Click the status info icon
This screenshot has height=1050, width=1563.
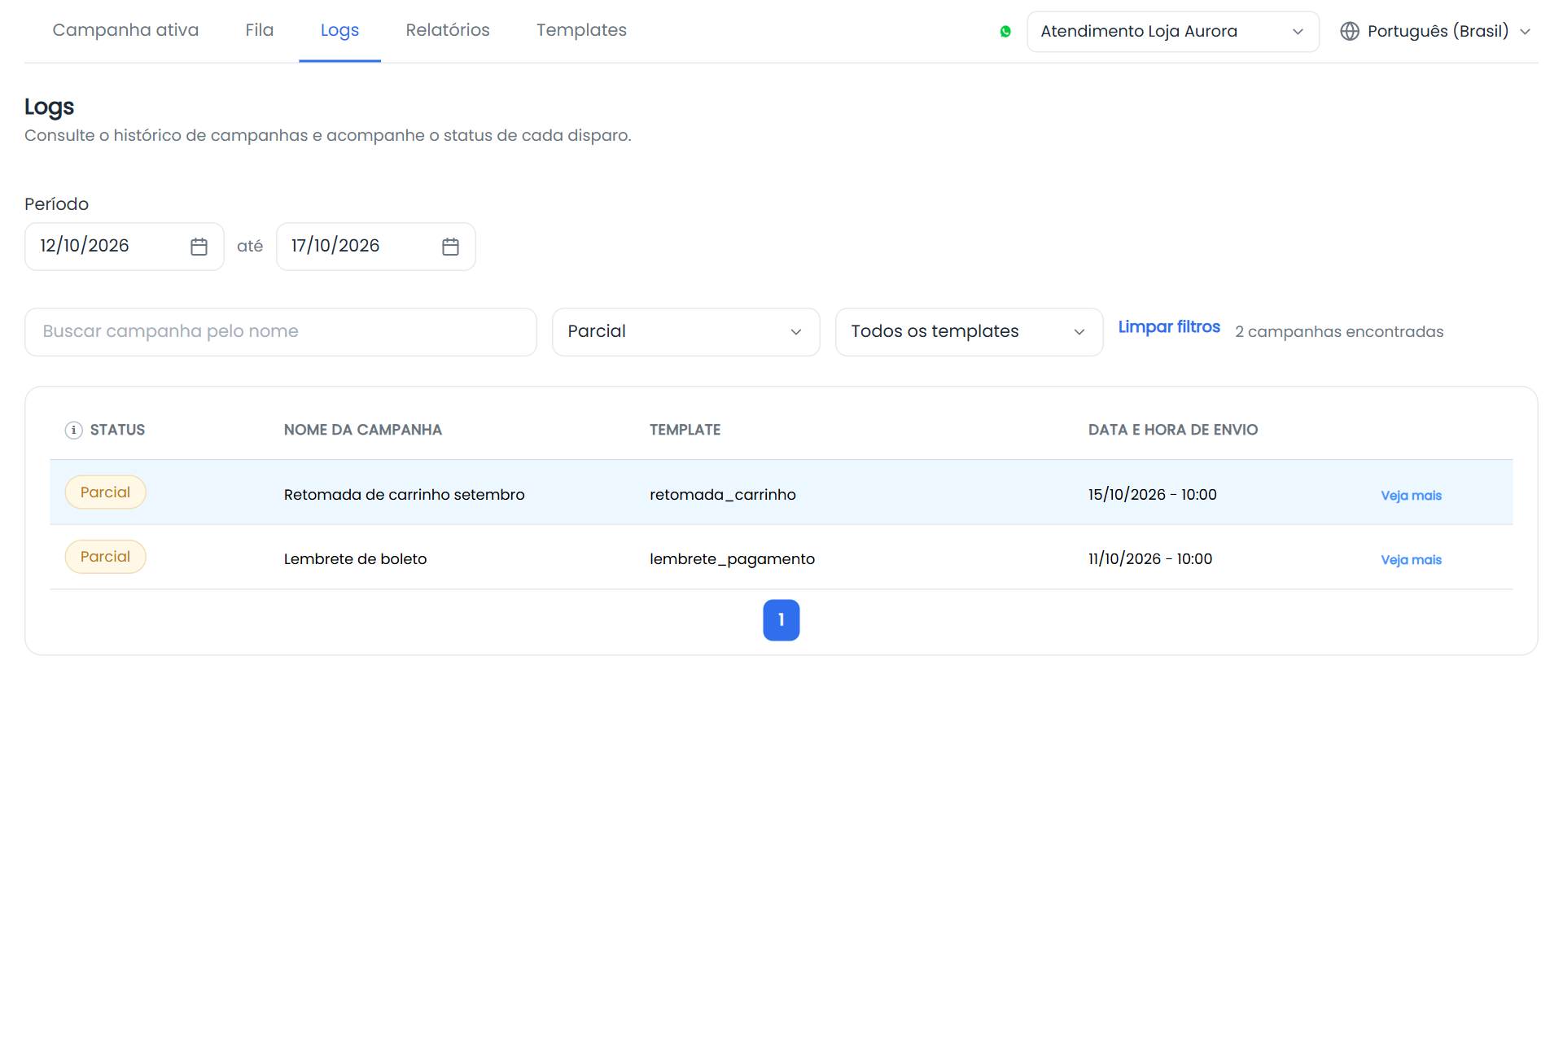click(x=73, y=430)
